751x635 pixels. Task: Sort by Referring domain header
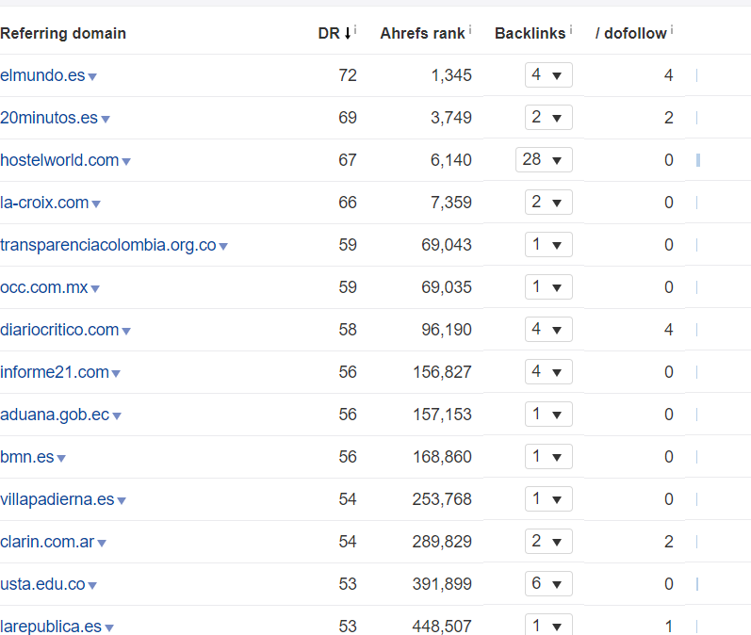(x=63, y=33)
